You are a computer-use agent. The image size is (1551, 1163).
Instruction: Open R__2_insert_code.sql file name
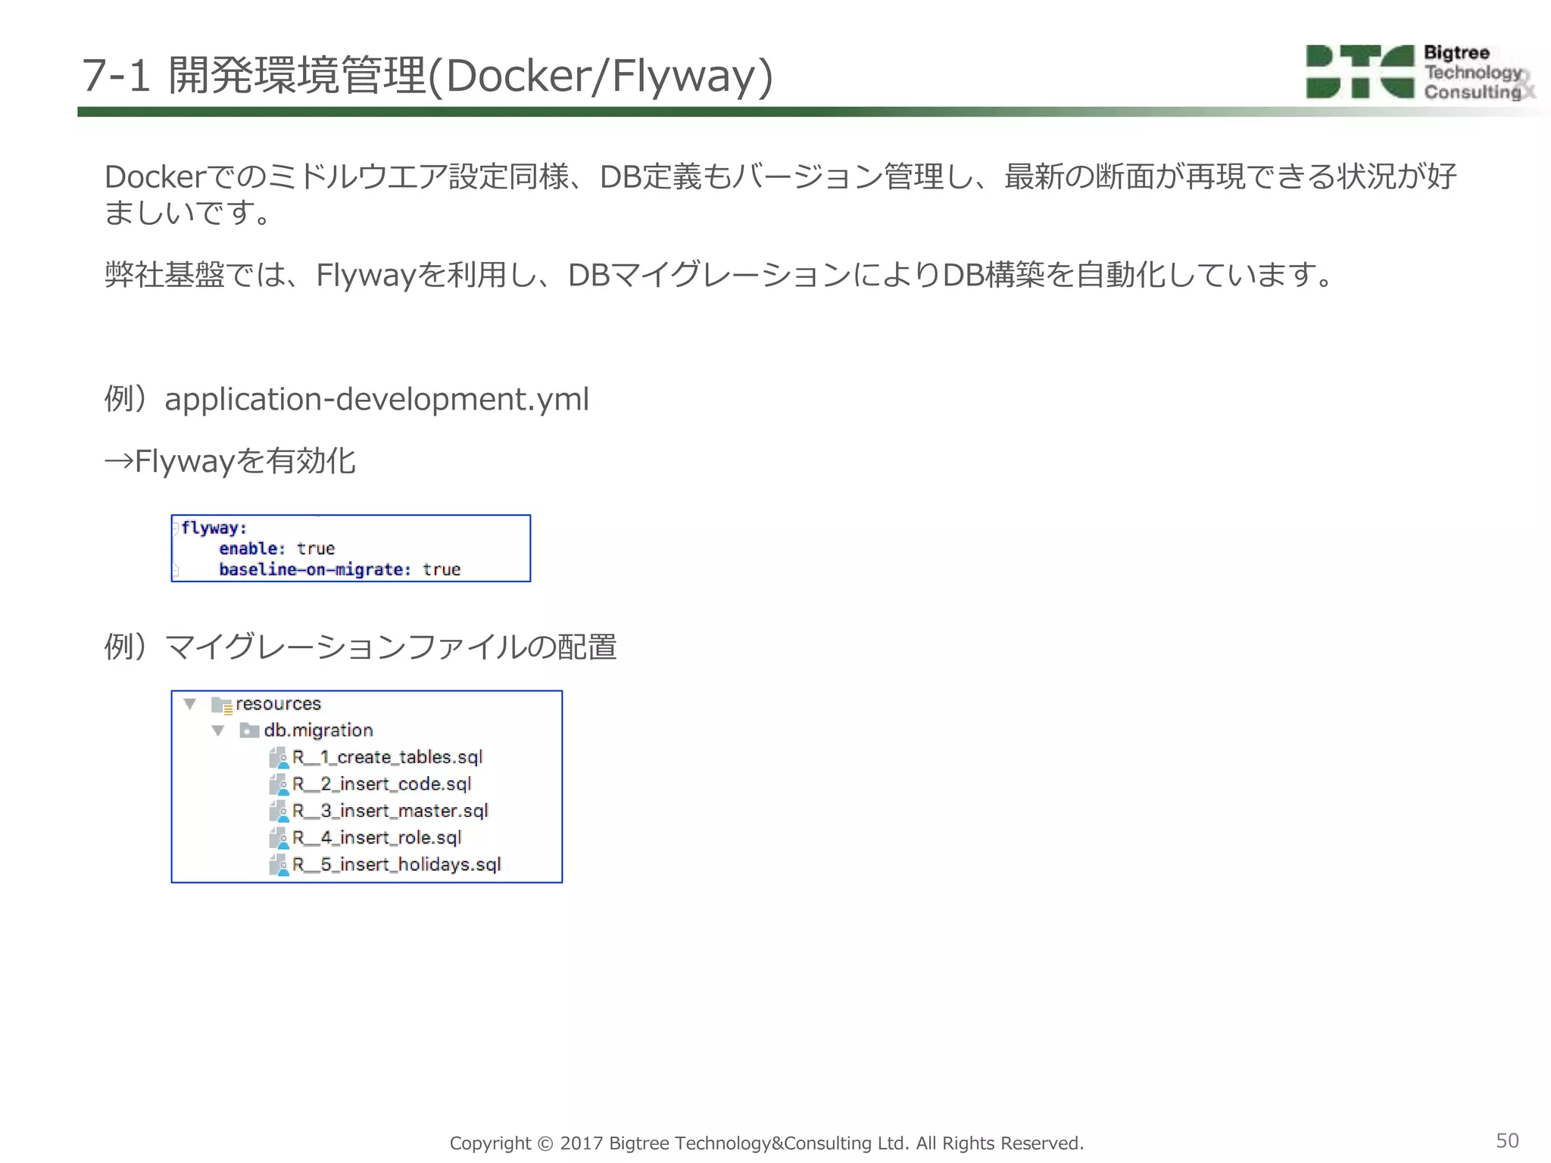382,784
